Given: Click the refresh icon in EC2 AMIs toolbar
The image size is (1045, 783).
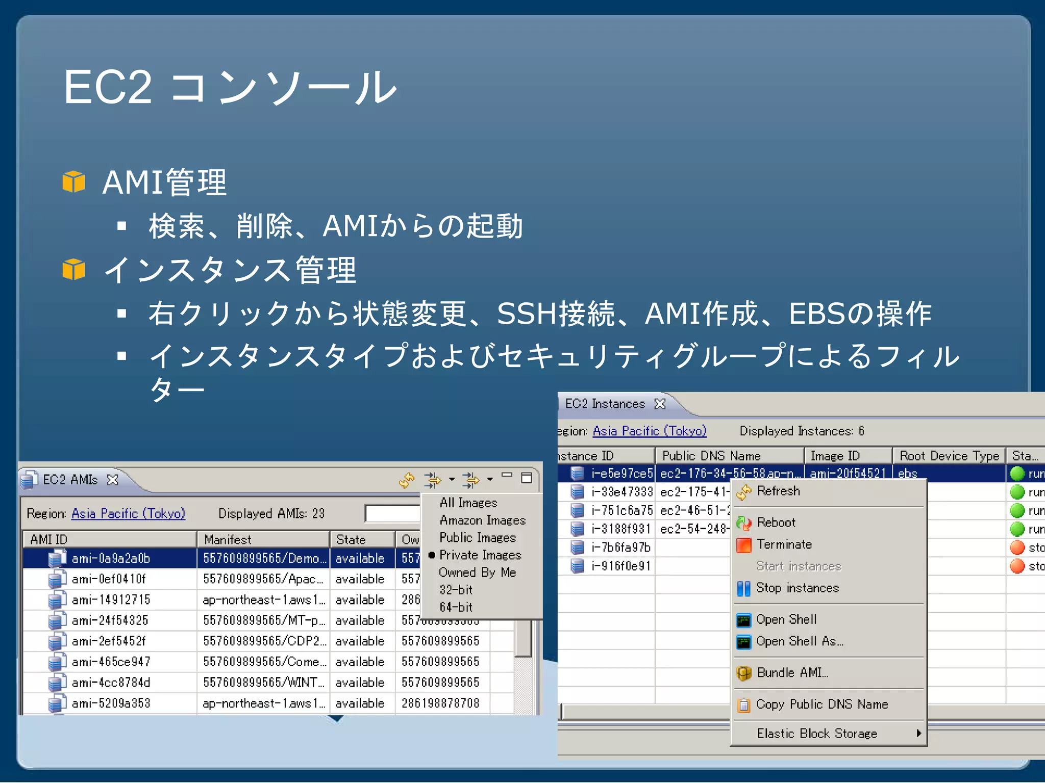Looking at the screenshot, I should pyautogui.click(x=407, y=480).
